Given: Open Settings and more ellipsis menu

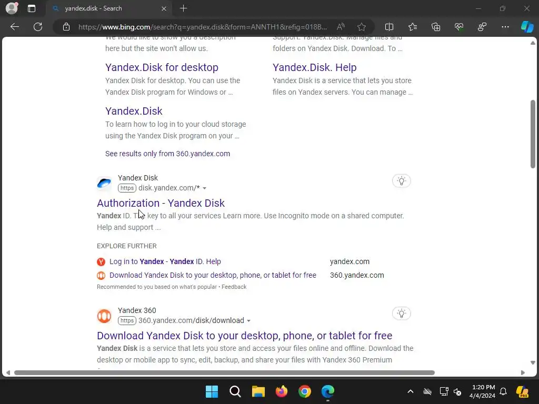Looking at the screenshot, I should [x=505, y=27].
